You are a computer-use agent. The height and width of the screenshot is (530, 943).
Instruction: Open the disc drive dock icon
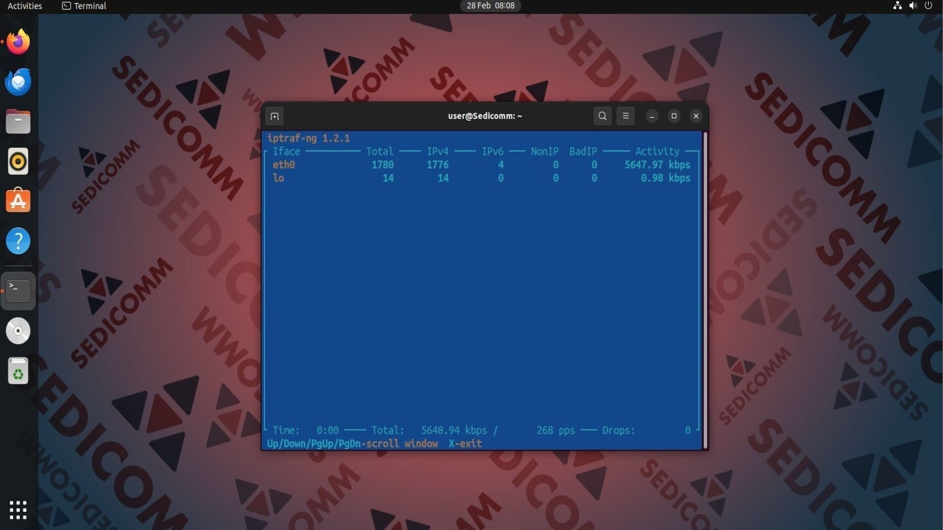18,331
